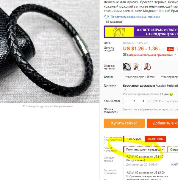Choose Wearing length 185mm option

click(x=140, y=77)
